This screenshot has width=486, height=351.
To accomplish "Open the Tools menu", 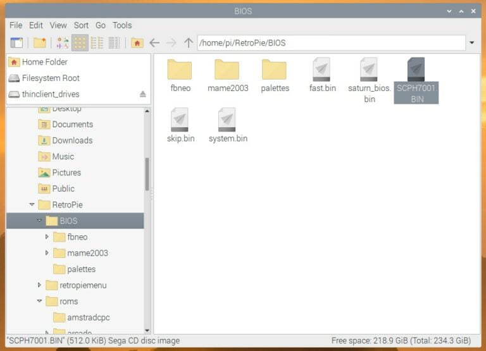I will 122,25.
